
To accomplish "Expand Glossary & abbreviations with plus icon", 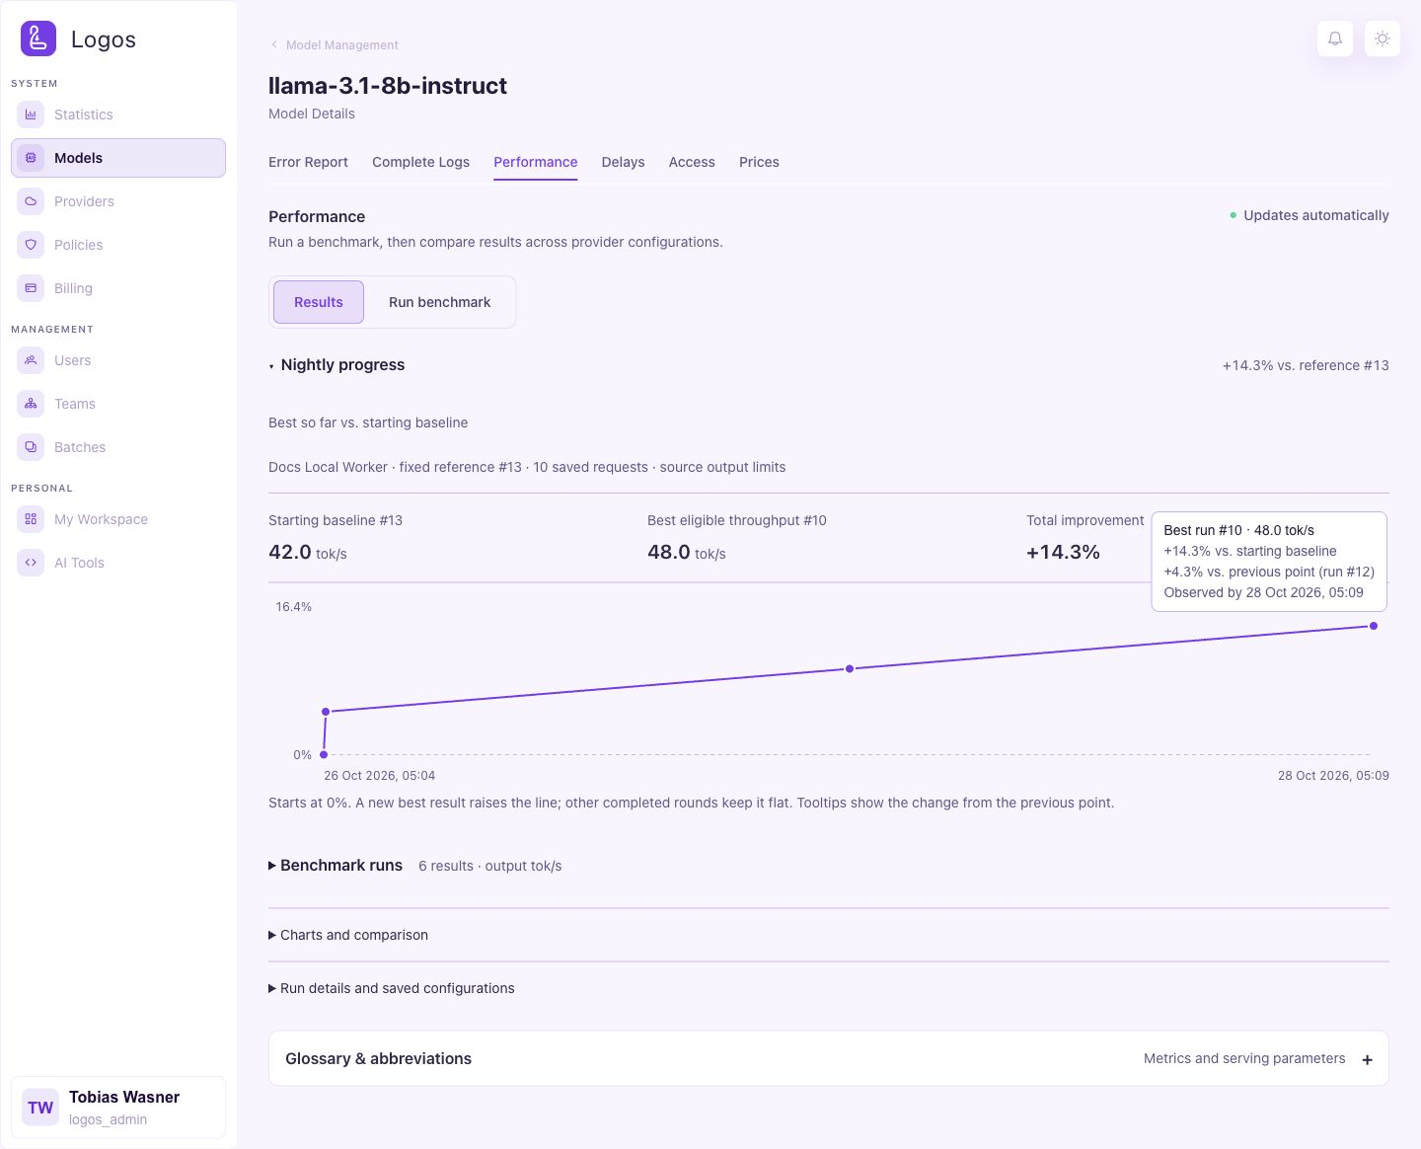I will 1367,1059.
